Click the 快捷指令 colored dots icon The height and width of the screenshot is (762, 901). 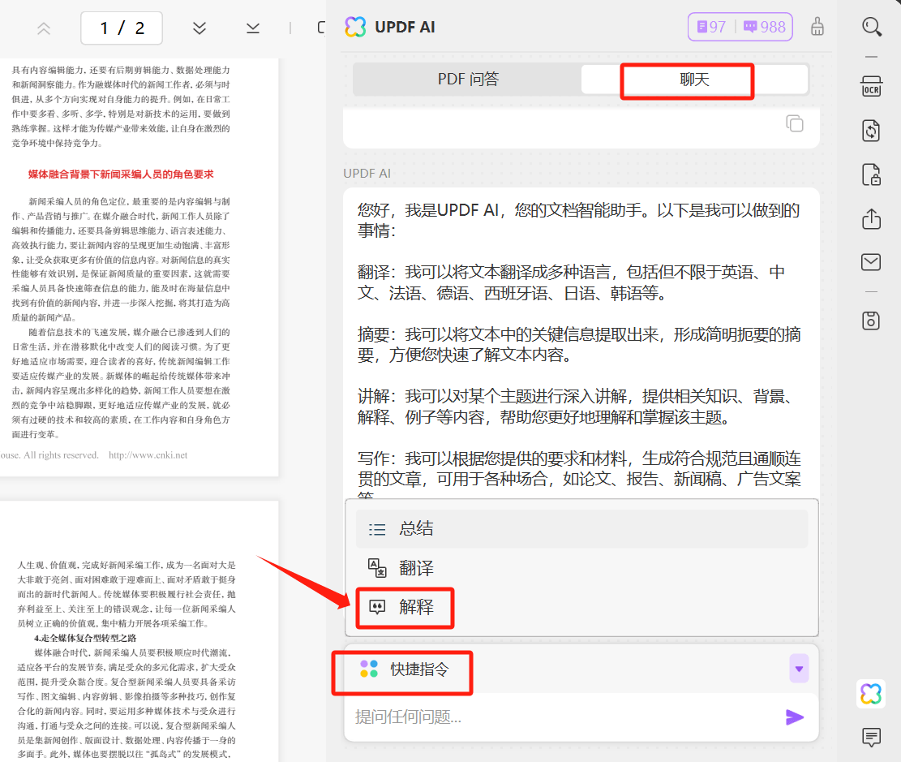coord(369,669)
